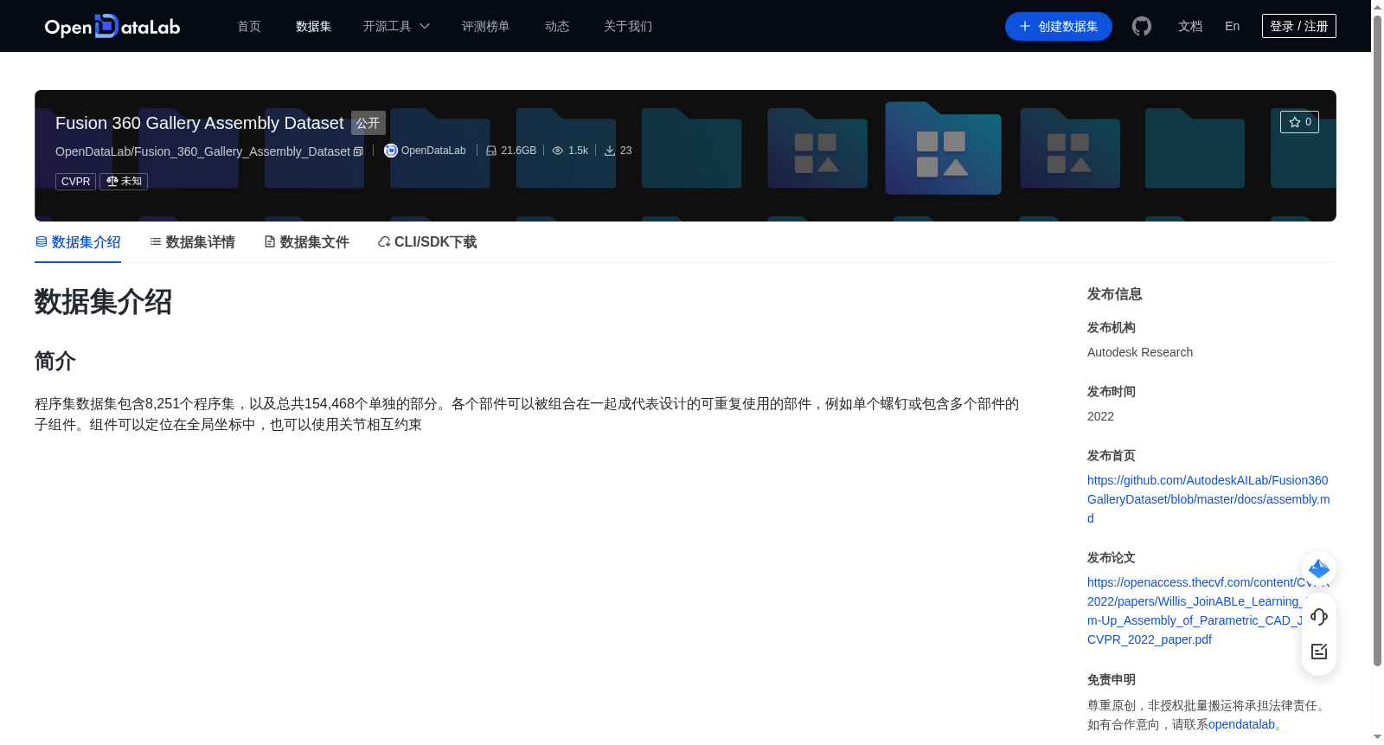
Task: Click the 21.6GB storage size icon
Action: tap(491, 151)
